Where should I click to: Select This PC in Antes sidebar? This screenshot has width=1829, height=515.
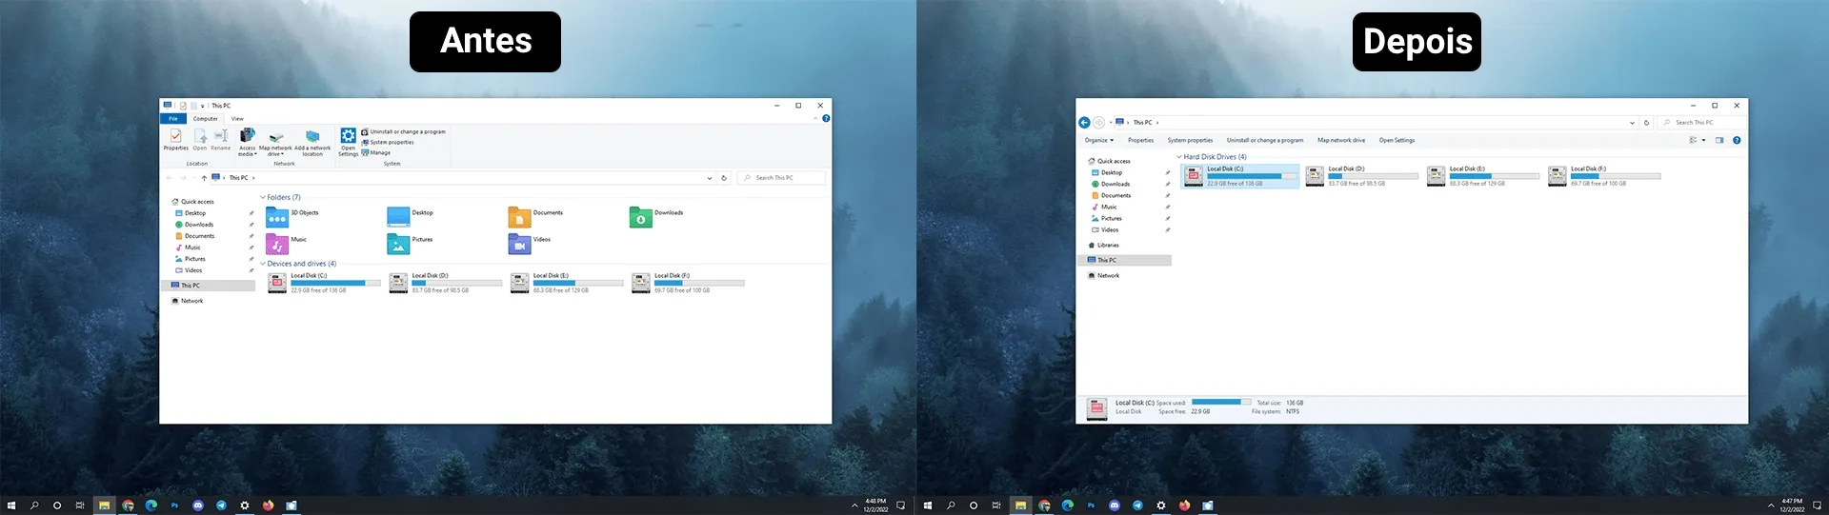coord(208,286)
